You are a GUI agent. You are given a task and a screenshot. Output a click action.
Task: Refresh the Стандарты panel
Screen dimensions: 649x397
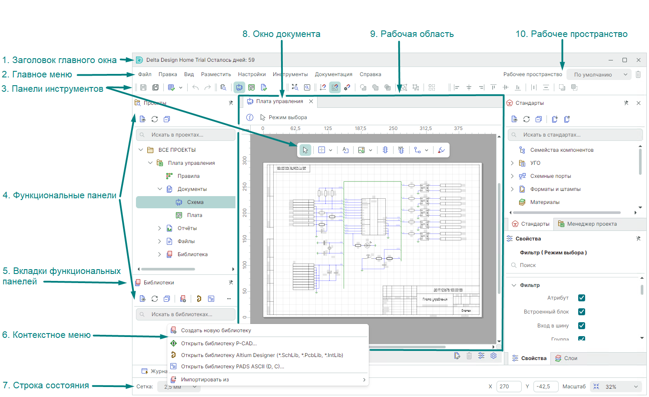pyautogui.click(x=526, y=119)
